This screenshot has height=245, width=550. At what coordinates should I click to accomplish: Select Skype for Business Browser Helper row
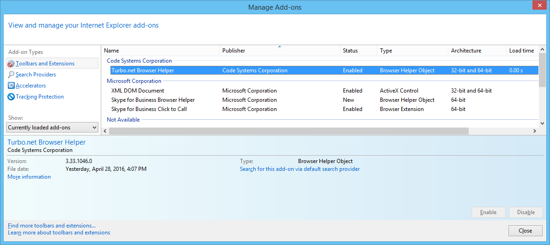tap(153, 100)
